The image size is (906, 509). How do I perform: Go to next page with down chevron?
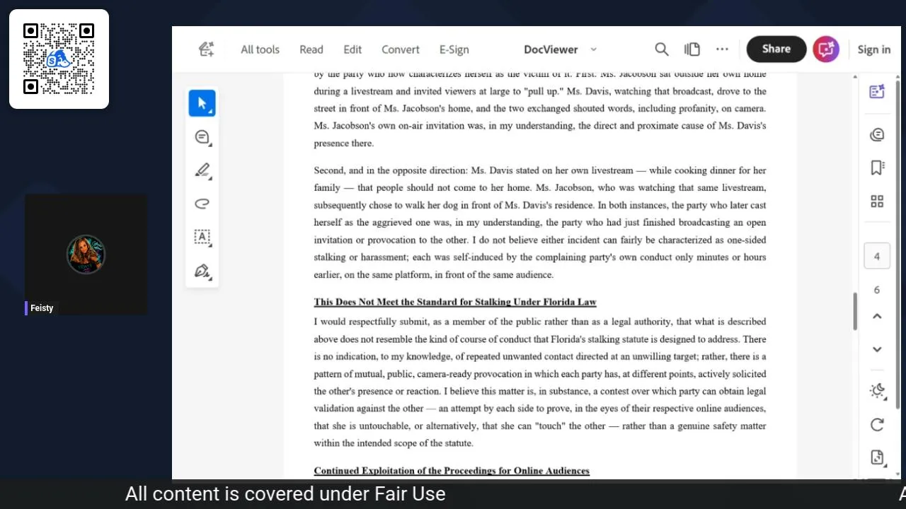coord(877,349)
